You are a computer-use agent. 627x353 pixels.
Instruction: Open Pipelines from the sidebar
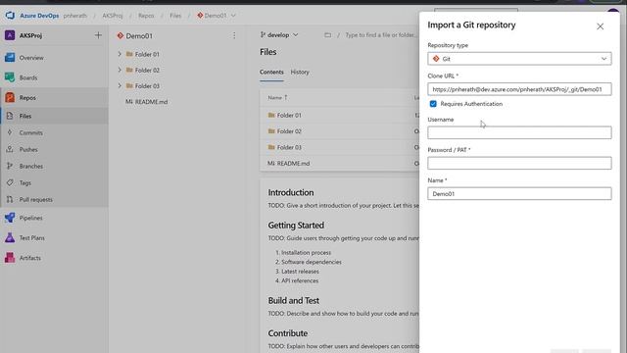point(30,218)
